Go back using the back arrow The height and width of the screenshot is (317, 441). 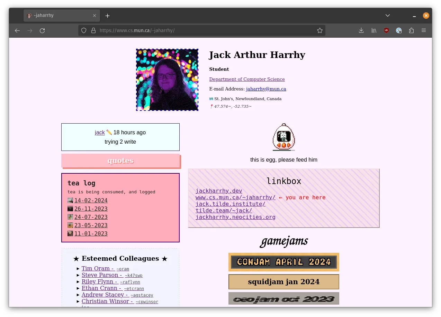[x=17, y=31]
